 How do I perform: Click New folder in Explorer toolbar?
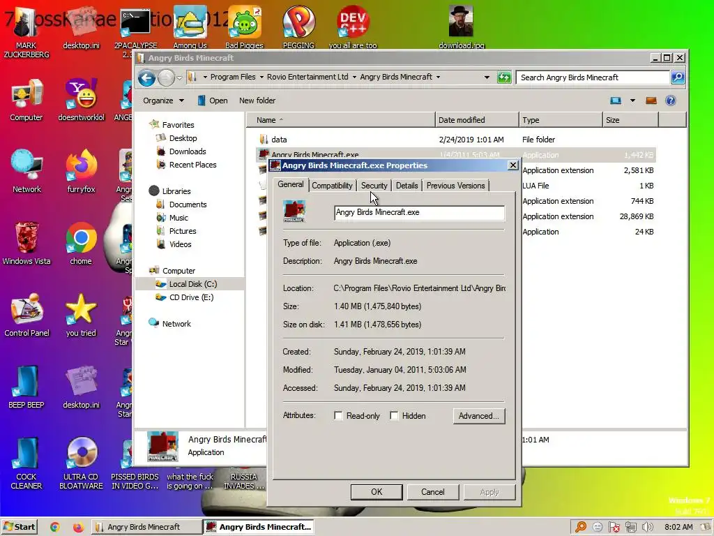pyautogui.click(x=257, y=100)
